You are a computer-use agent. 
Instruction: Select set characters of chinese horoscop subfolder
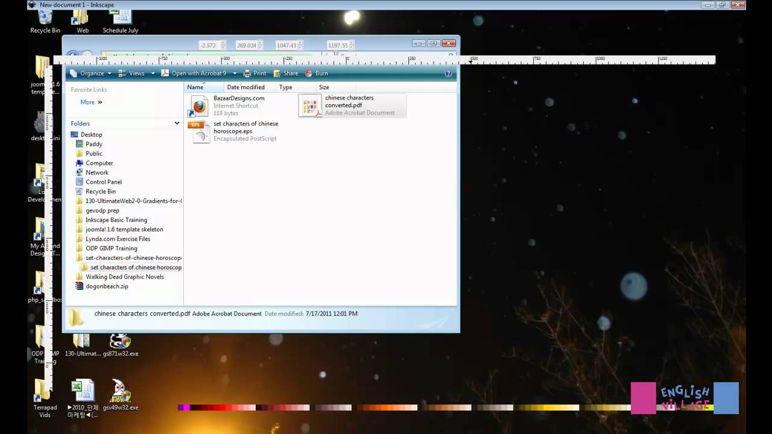tap(131, 268)
